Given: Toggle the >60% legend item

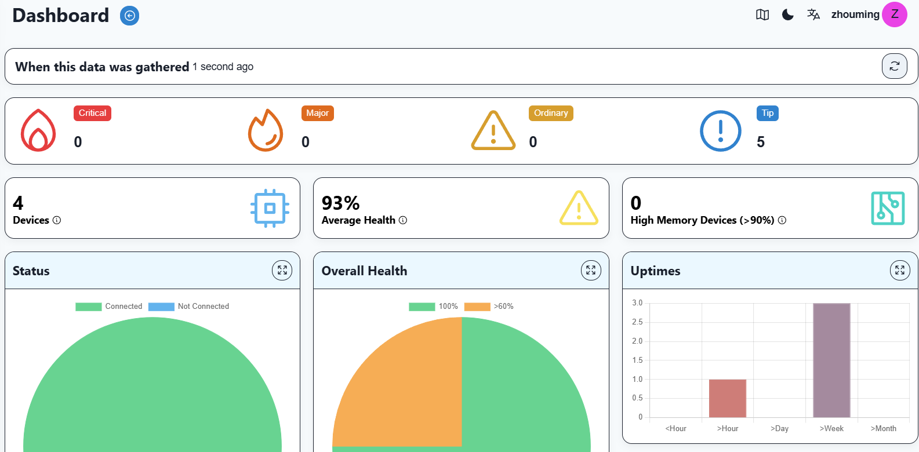Looking at the screenshot, I should pos(489,307).
